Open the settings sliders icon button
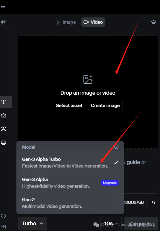Image resolution: width=160 pixels, height=231 pixels. pos(153,202)
